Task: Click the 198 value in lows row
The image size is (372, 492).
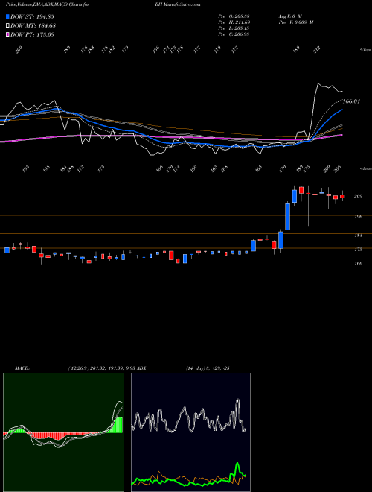Action: pyautogui.click(x=47, y=168)
